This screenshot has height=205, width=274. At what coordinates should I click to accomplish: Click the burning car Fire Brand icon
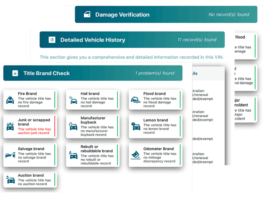(10, 100)
